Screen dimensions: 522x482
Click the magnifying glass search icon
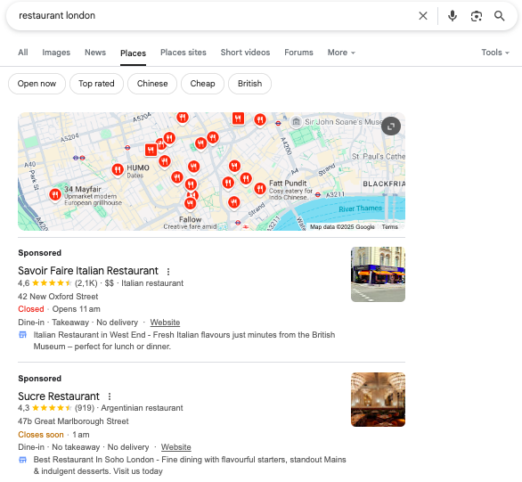499,16
